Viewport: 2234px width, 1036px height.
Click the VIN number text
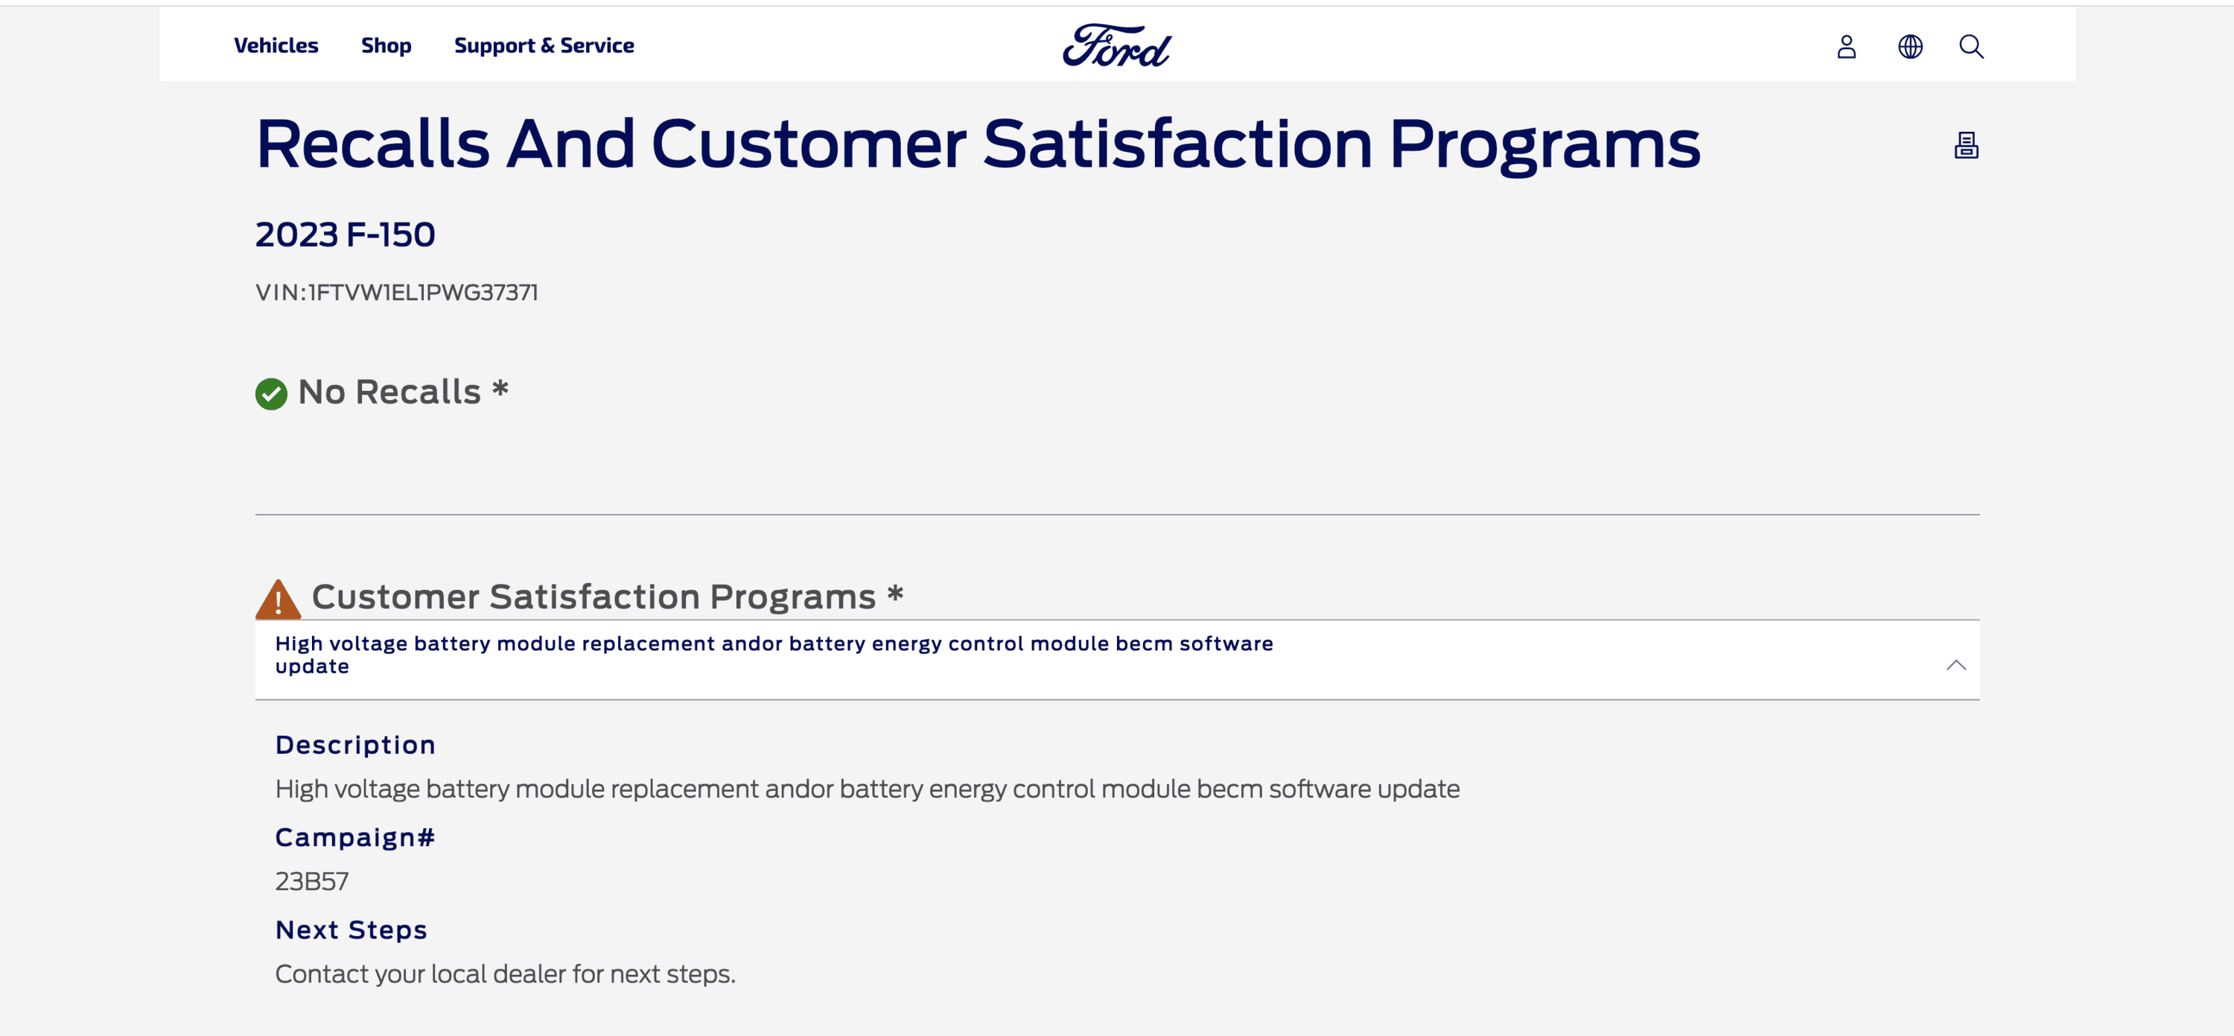(397, 293)
